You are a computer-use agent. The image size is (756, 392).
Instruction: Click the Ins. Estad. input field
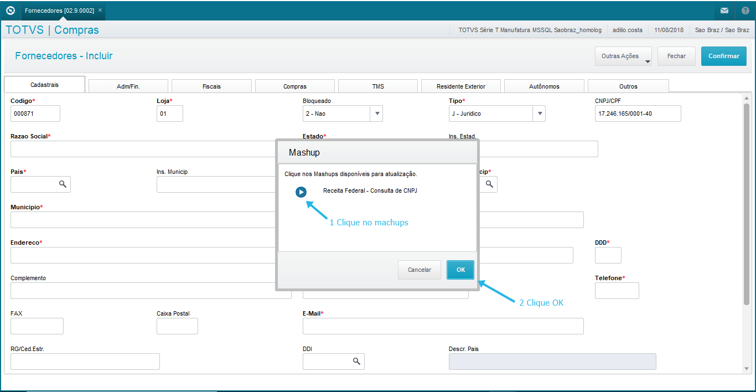click(539, 149)
